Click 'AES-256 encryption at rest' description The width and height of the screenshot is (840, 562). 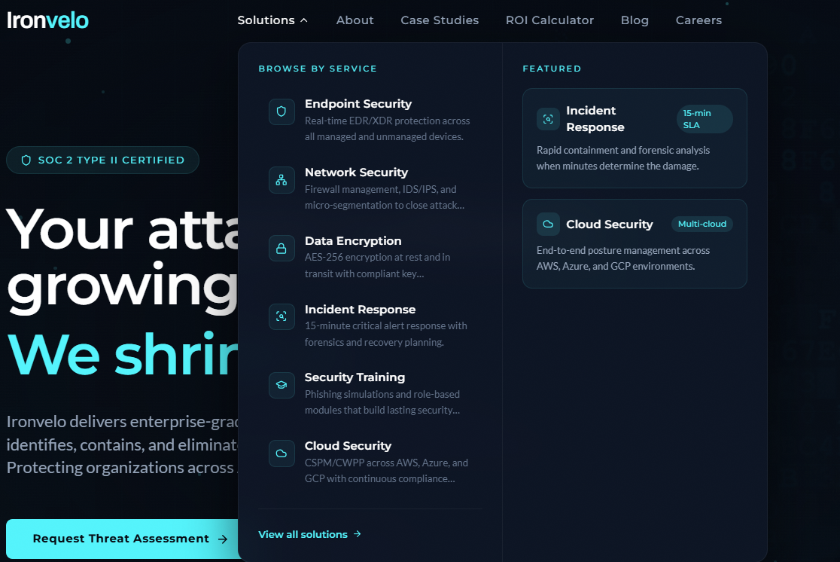tap(377, 265)
